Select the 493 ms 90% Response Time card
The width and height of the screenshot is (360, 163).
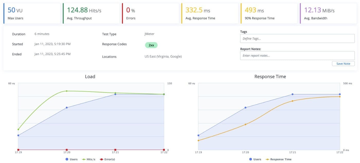pyautogui.click(x=269, y=13)
